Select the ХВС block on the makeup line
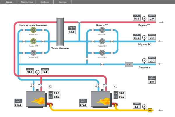 pyautogui.click(x=129, y=64)
